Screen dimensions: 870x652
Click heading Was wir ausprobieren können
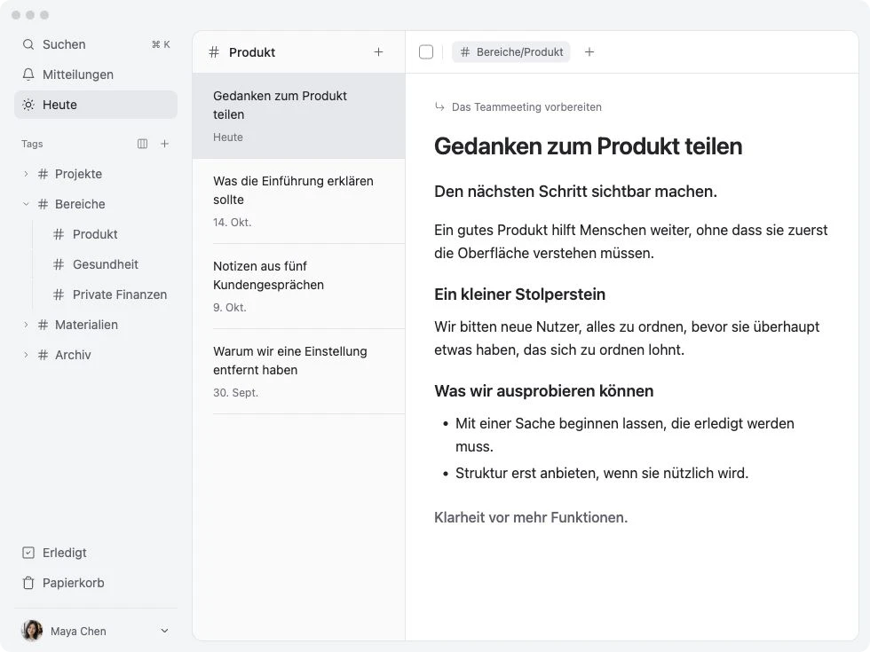point(543,391)
